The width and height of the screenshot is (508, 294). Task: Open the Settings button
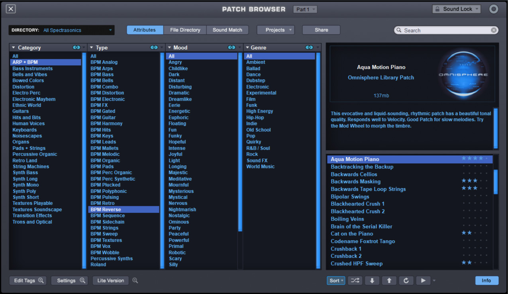(69, 280)
